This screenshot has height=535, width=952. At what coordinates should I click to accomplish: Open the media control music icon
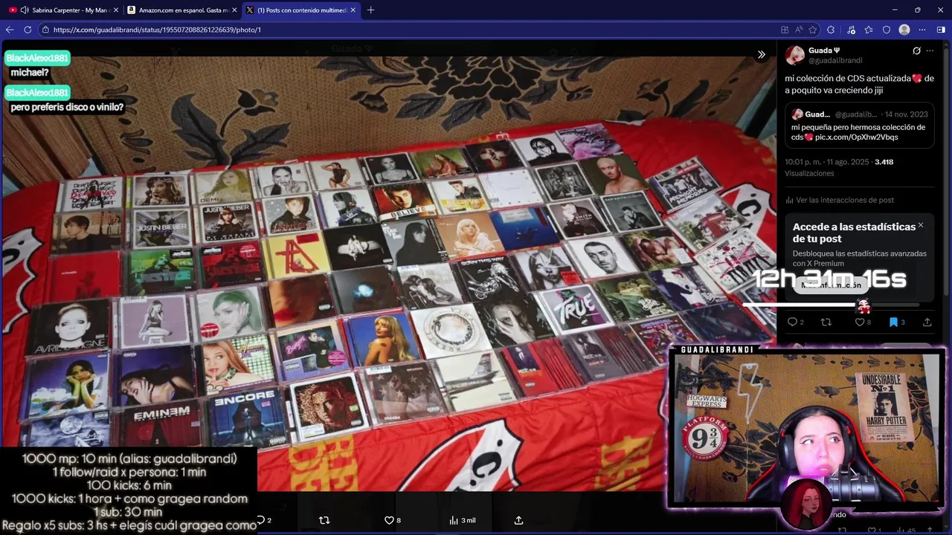[850, 30]
